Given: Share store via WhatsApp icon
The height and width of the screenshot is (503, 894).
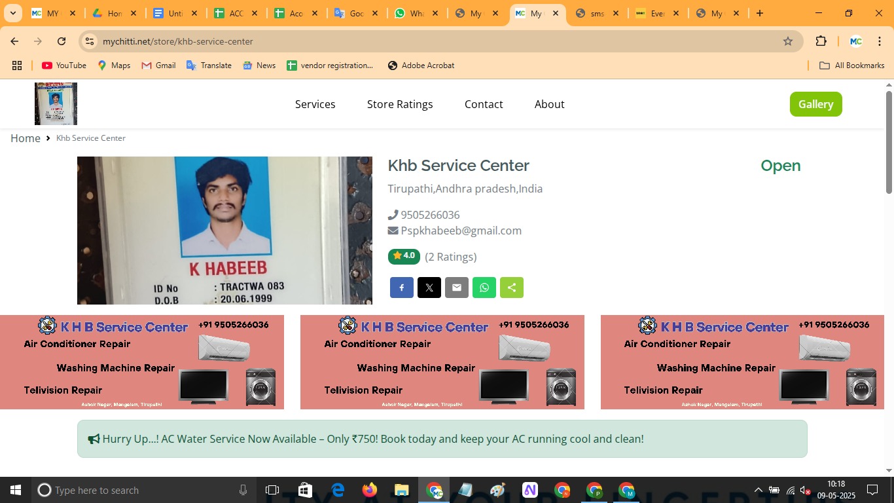Looking at the screenshot, I should 484,288.
